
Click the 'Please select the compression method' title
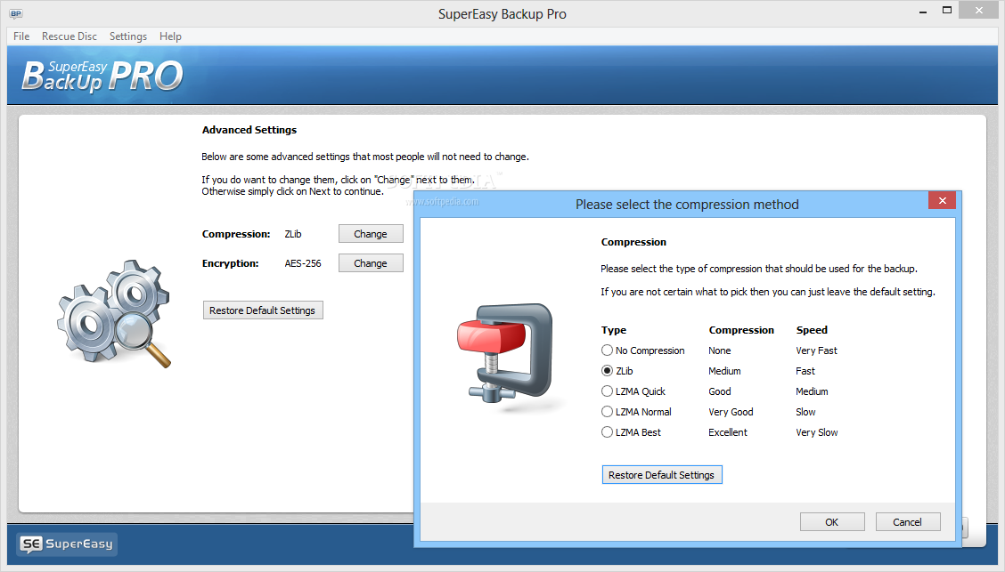coord(687,205)
